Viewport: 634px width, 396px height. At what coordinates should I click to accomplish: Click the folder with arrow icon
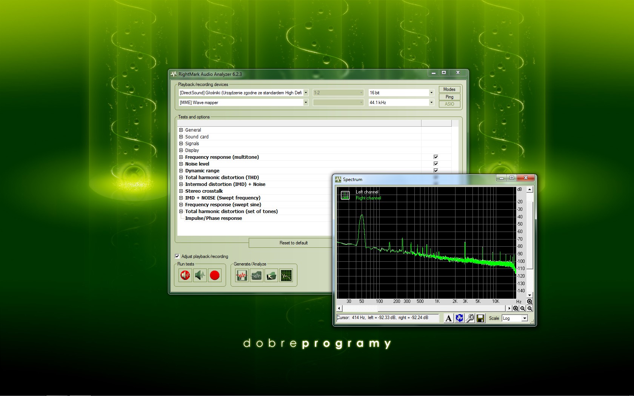pyautogui.click(x=271, y=276)
